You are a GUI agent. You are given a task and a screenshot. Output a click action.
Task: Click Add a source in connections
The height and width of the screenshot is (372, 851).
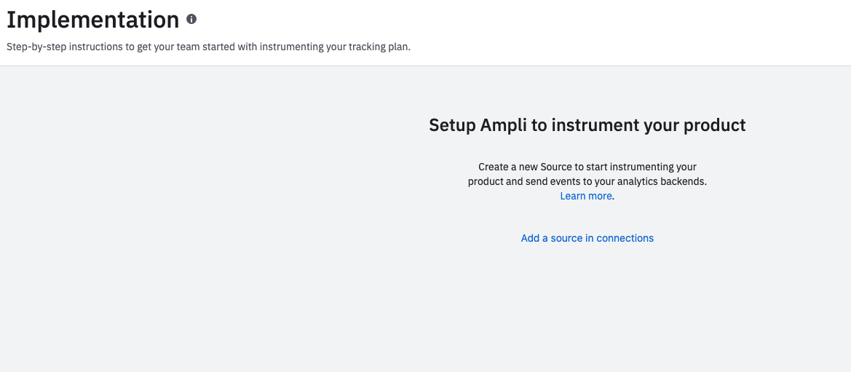coord(587,238)
